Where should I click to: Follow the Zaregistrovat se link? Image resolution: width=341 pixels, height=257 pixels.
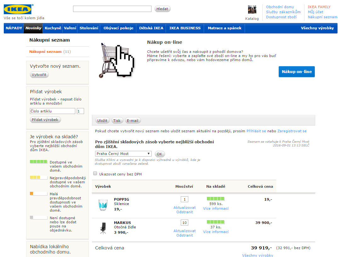pos(292,131)
